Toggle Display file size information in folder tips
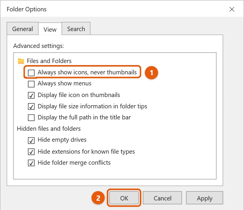The height and width of the screenshot is (210, 244). tap(31, 107)
